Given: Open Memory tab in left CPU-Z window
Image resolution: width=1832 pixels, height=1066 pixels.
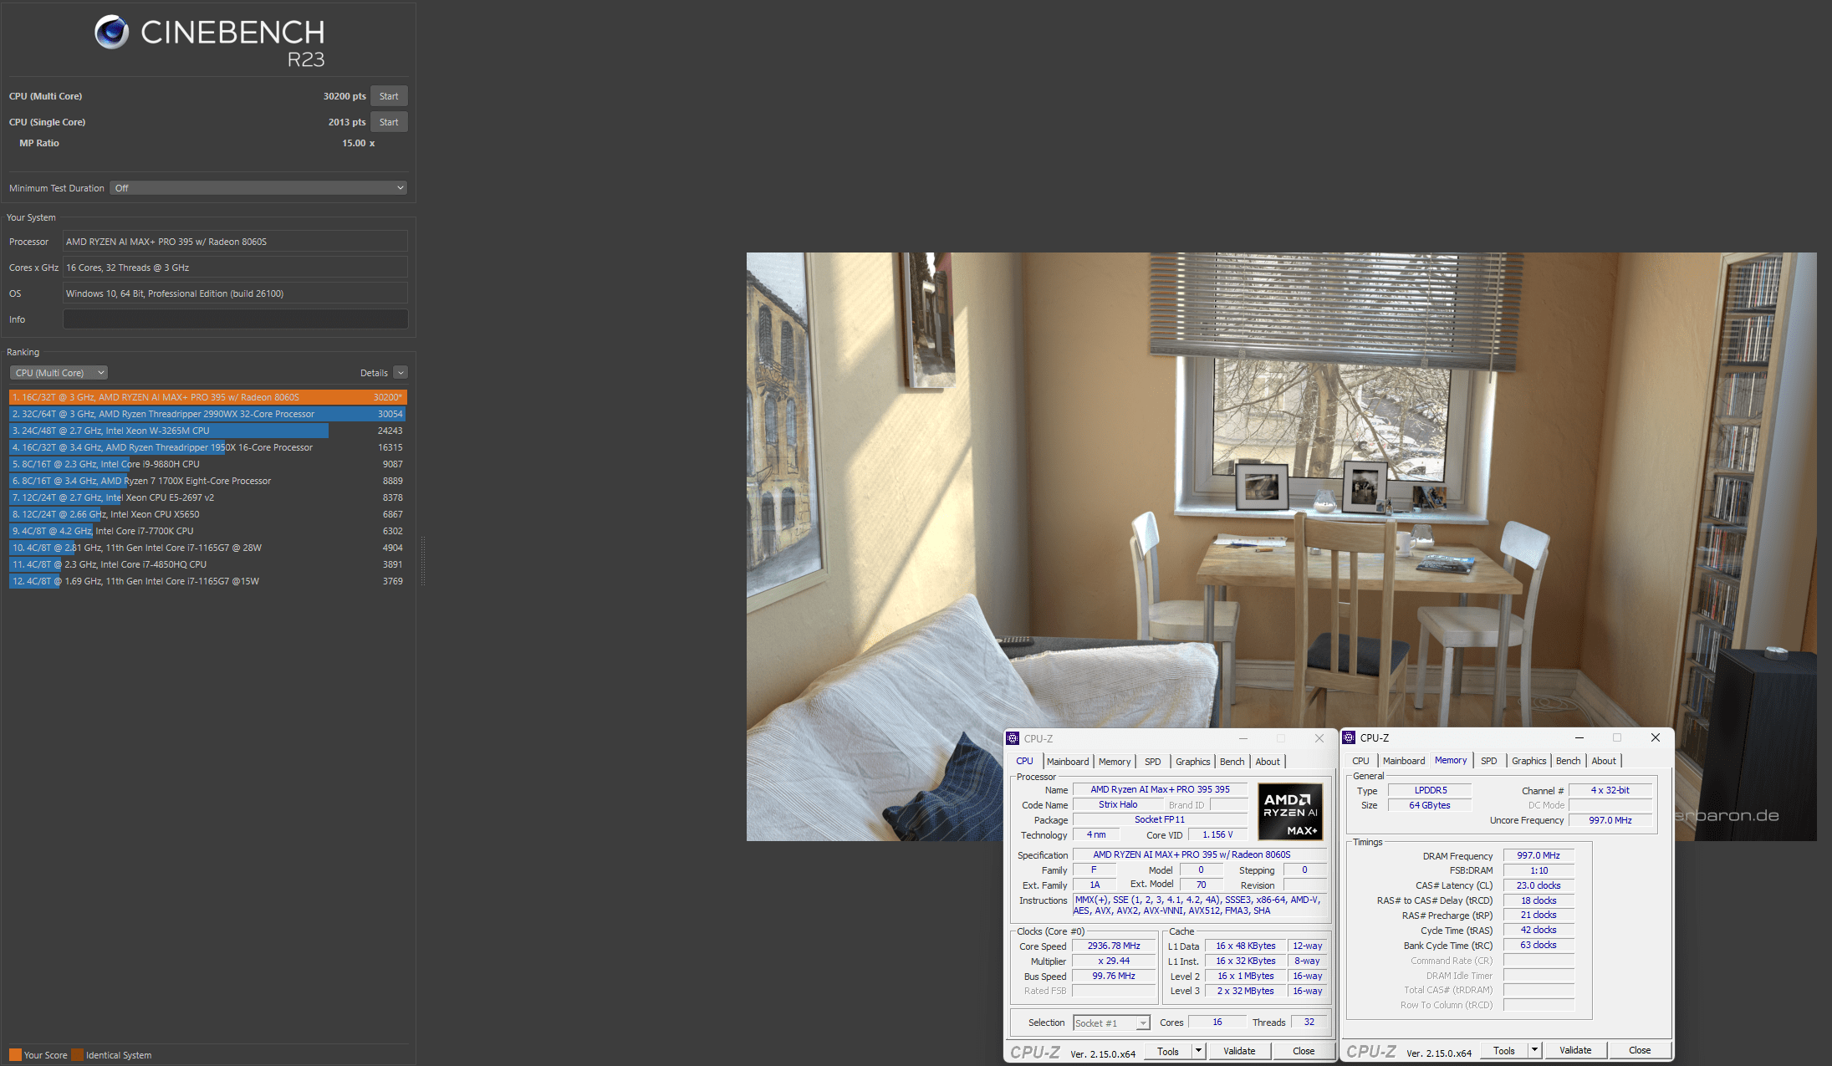Looking at the screenshot, I should pyautogui.click(x=1115, y=762).
